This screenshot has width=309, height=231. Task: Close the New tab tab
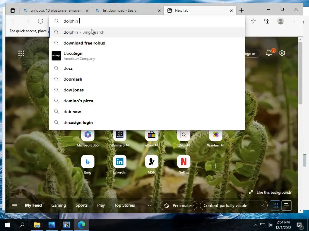[231, 11]
